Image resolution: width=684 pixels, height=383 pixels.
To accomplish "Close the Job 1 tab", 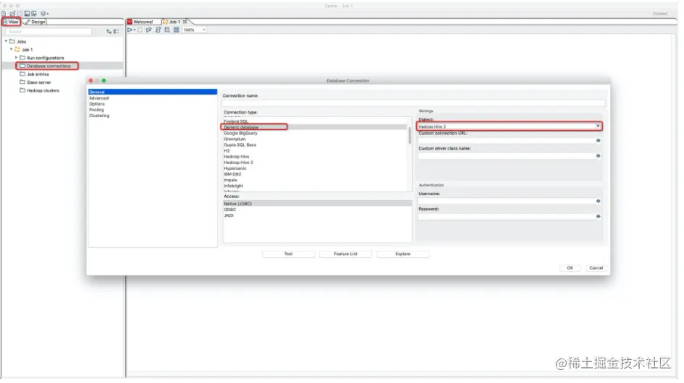I will pyautogui.click(x=185, y=22).
